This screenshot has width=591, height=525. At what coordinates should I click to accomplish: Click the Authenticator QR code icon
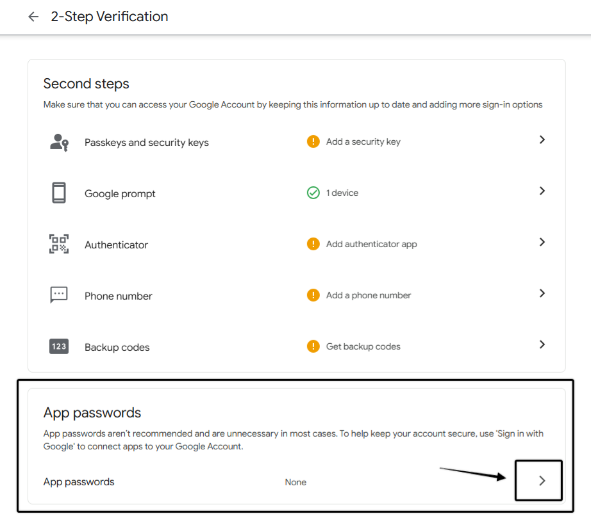pyautogui.click(x=59, y=244)
